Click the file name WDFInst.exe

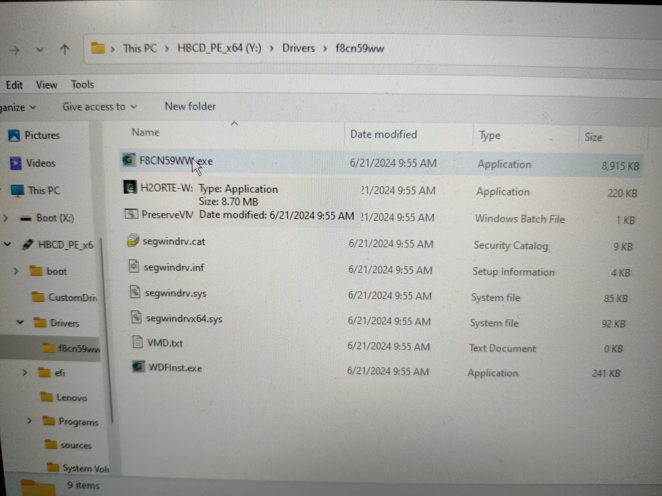pos(175,368)
